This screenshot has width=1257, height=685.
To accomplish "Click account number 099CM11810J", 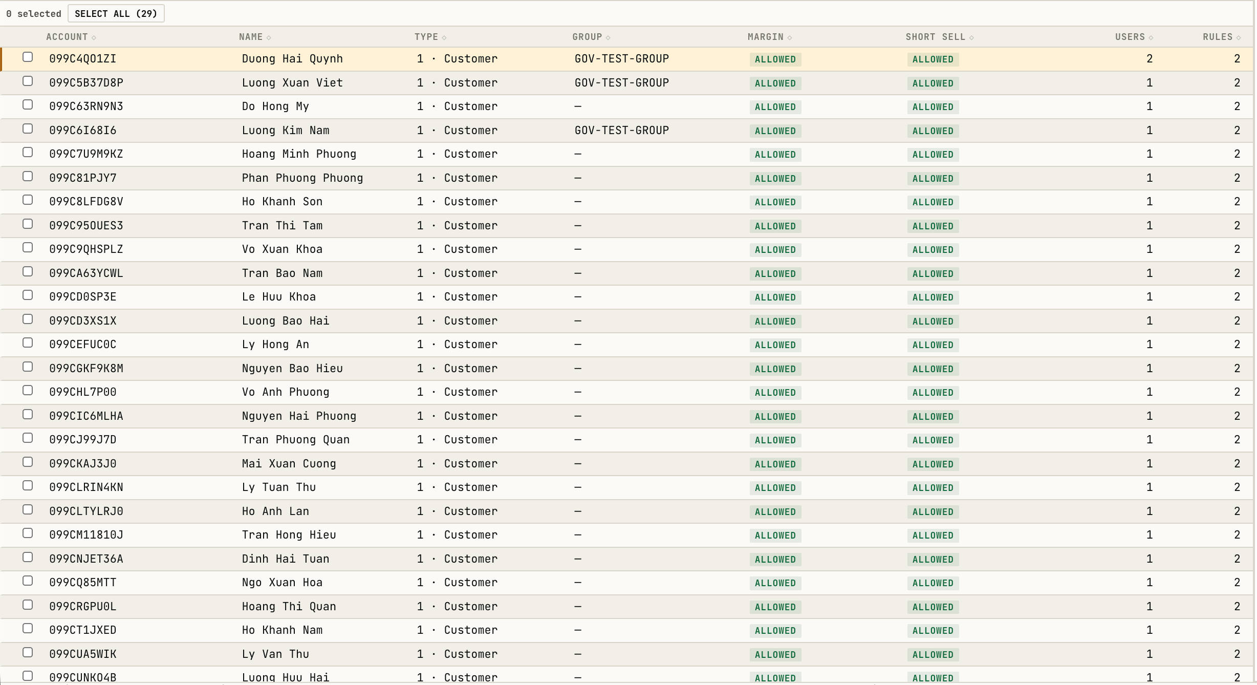I will tap(86, 535).
